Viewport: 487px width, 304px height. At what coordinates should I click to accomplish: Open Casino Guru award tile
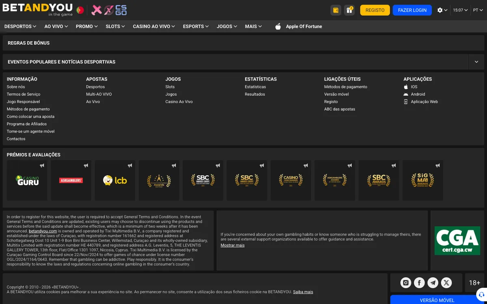pos(27,180)
